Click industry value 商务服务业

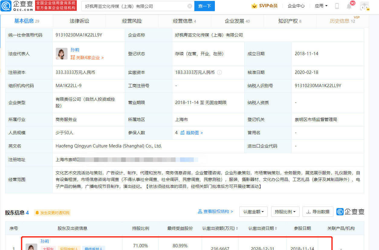click(66, 119)
